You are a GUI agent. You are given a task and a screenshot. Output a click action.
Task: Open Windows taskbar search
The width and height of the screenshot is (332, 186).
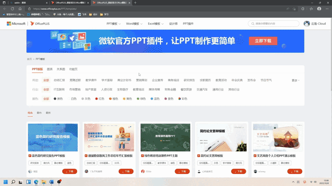click(x=13, y=182)
